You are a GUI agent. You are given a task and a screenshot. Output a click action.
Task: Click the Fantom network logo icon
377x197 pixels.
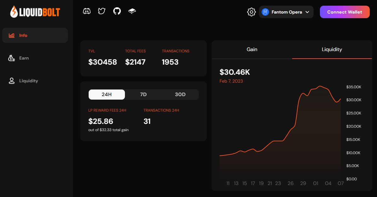(x=265, y=12)
